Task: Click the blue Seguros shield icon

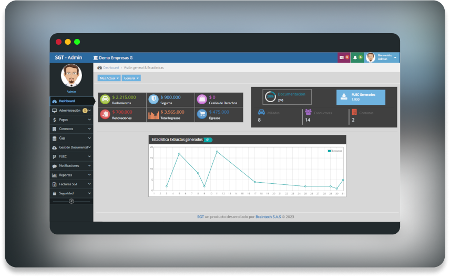Action: click(153, 99)
